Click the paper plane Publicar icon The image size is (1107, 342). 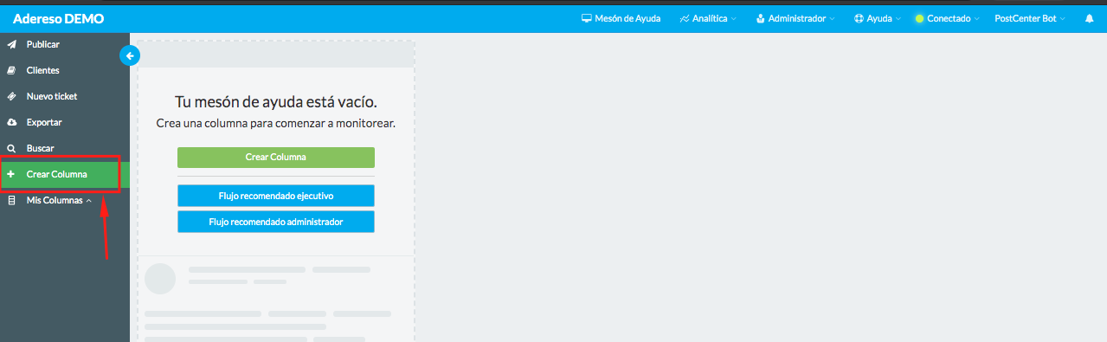coord(11,44)
